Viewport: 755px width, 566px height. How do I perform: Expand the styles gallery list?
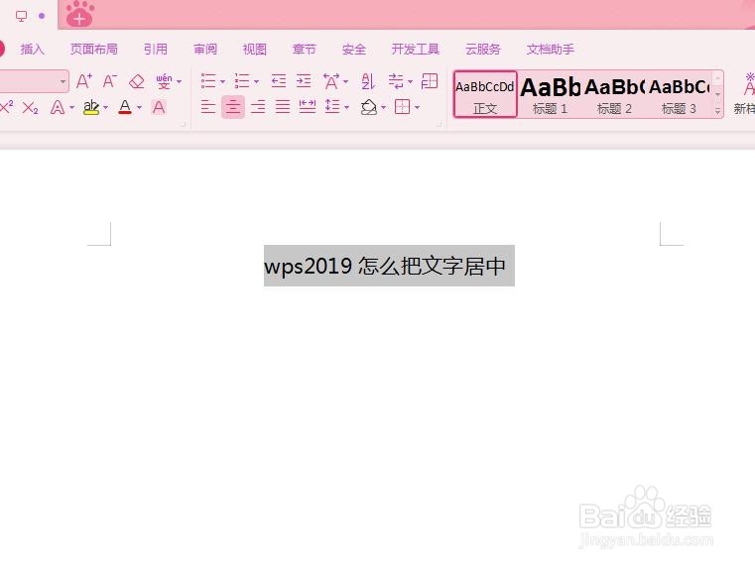[x=717, y=111]
